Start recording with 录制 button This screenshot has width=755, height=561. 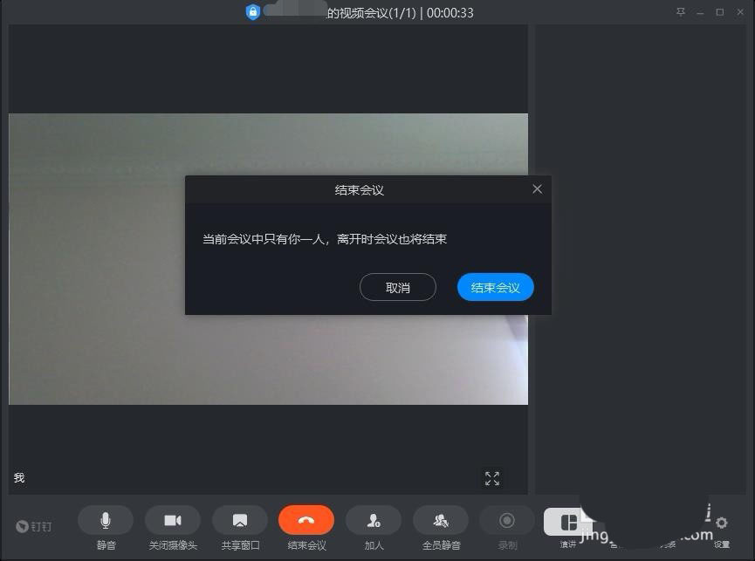(507, 520)
